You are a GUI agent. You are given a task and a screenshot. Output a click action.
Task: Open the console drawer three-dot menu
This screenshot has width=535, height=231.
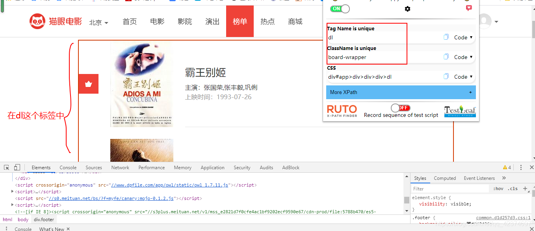(x=6, y=229)
